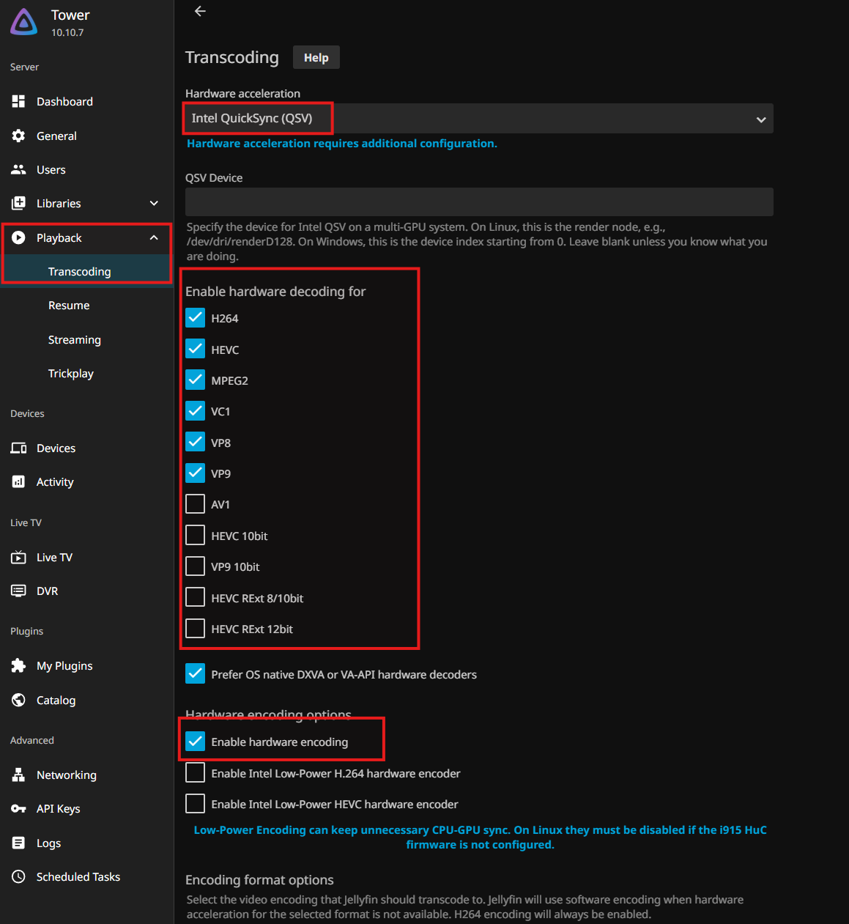Click the Users people icon
849x924 pixels.
(18, 170)
